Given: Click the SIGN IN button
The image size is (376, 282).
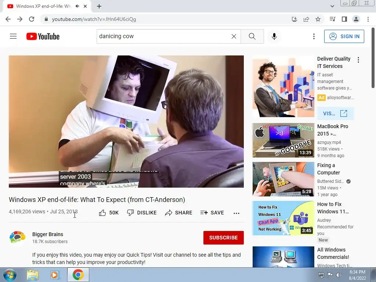Looking at the screenshot, I should 344,36.
